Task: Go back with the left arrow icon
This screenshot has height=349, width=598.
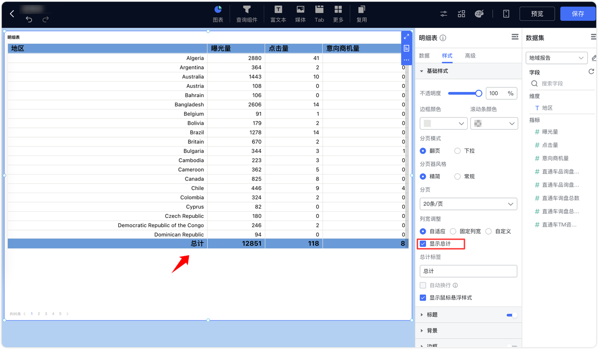Action: pos(12,14)
